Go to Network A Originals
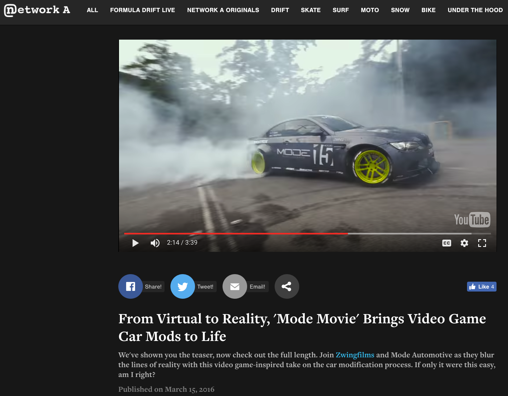This screenshot has height=396, width=508. (x=223, y=10)
